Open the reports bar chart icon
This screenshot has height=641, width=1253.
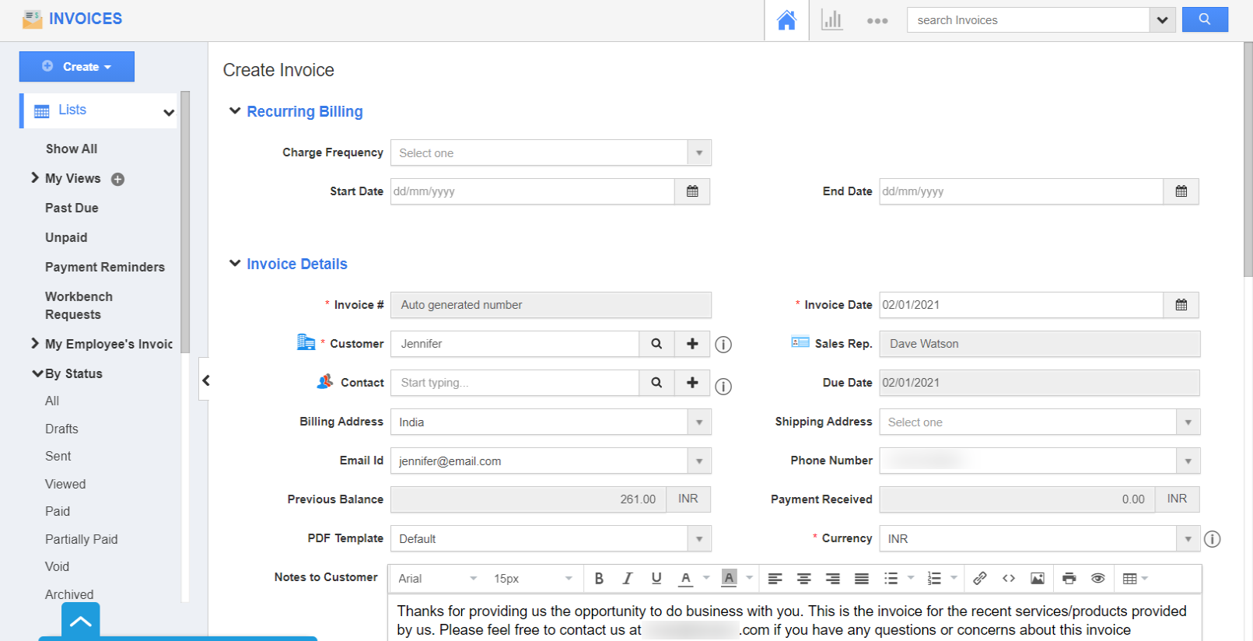(831, 20)
